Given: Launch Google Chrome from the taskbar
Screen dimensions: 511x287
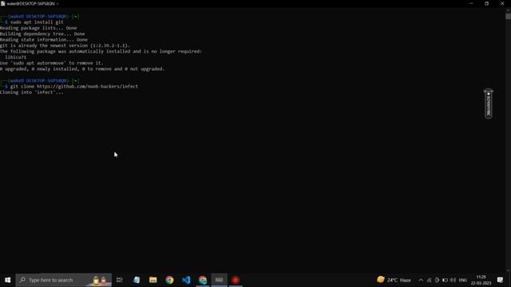Looking at the screenshot, I should tap(169, 280).
